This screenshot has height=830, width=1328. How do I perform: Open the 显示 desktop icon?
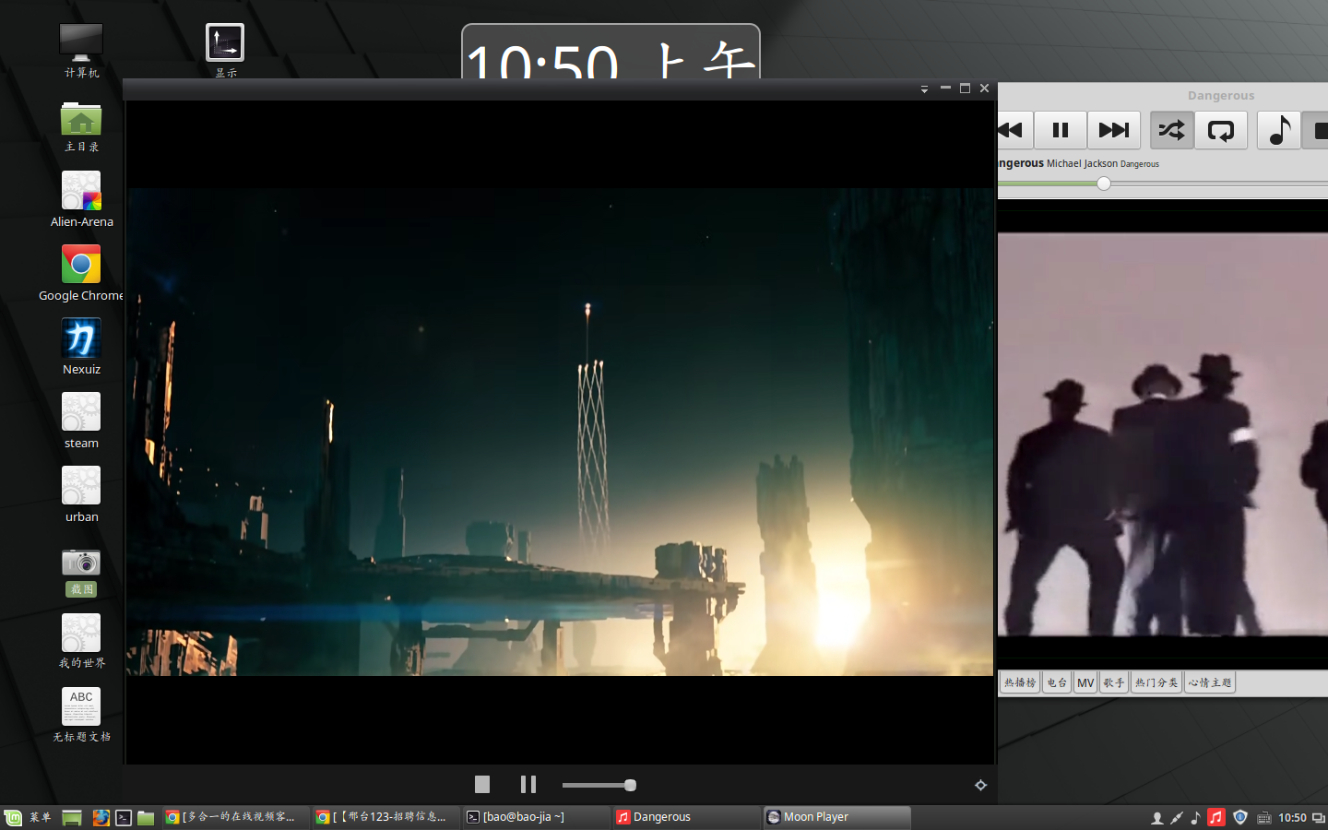coord(225,51)
